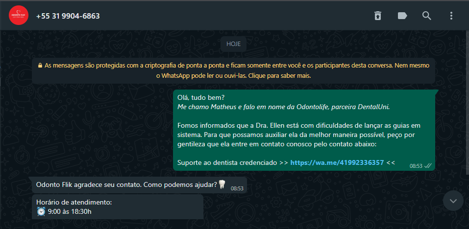Click the tooth emoji in received message

click(222, 184)
